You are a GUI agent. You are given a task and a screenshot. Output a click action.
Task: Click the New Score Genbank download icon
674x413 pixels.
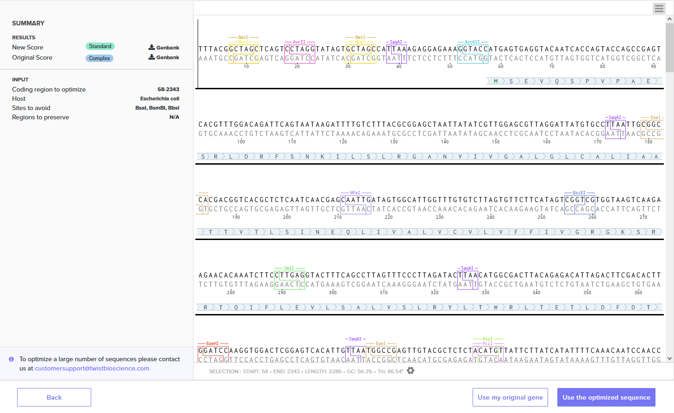[x=152, y=47]
